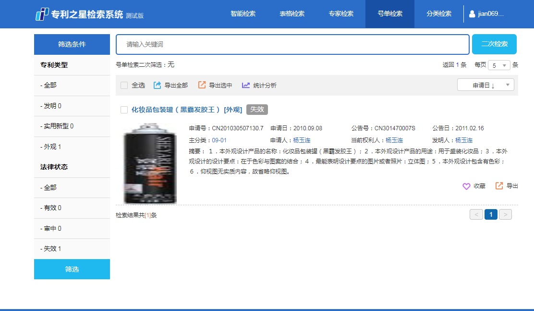Open the 分类检索 tab
This screenshot has height=311, width=534.
pos(438,14)
